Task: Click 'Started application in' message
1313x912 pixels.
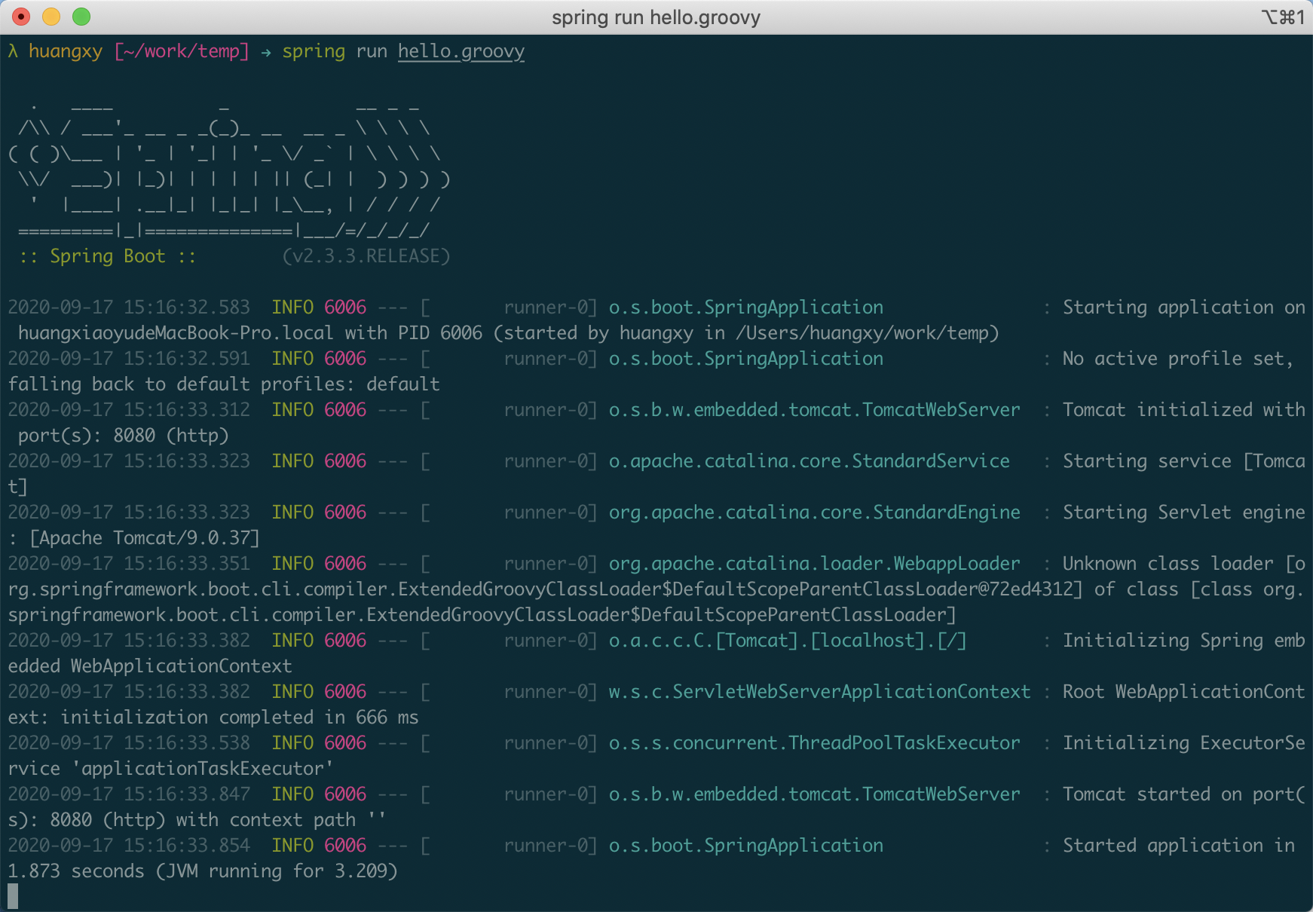Action: pyautogui.click(x=1179, y=846)
